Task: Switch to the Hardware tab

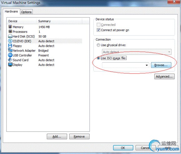Action: click(11, 12)
